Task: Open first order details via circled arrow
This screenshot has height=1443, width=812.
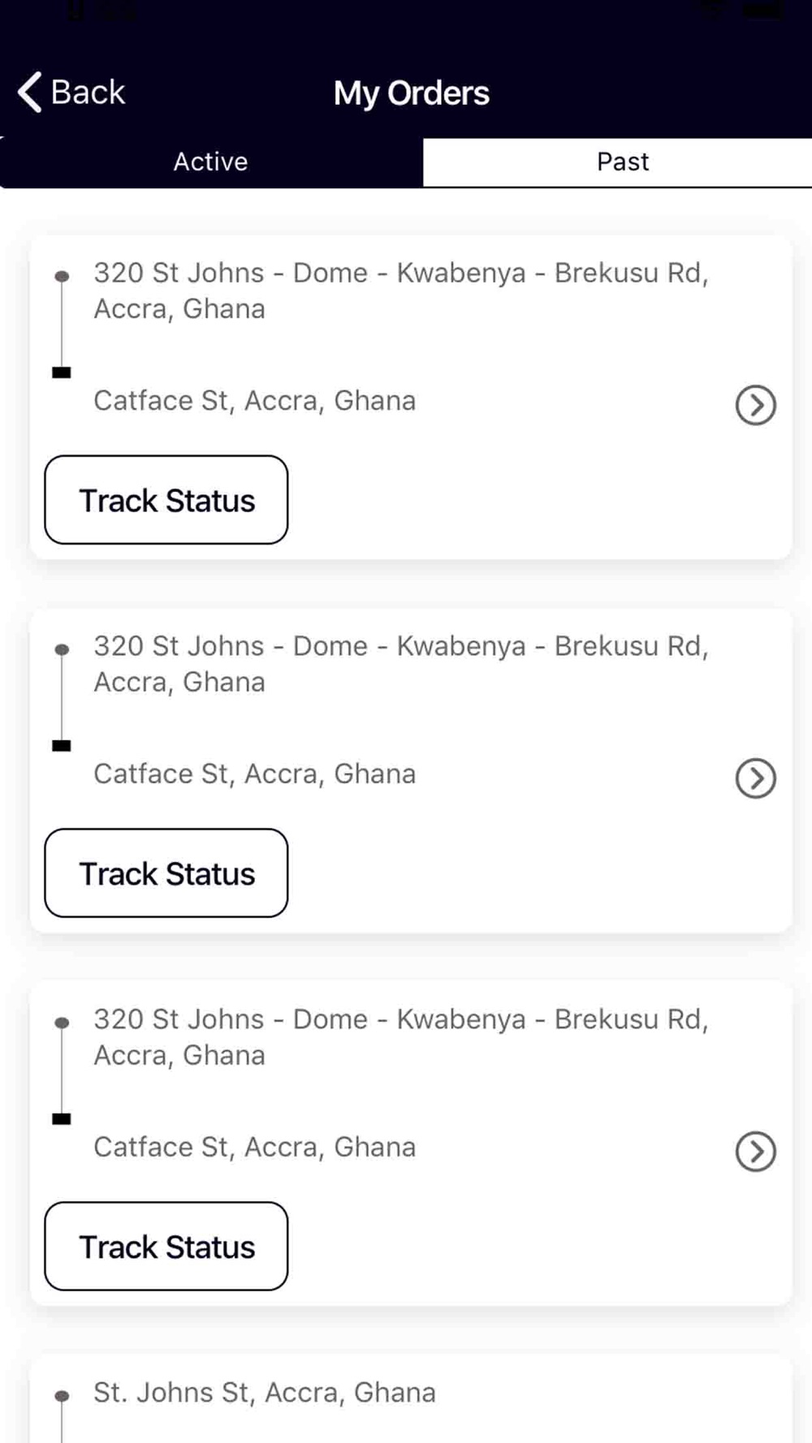Action: 755,405
